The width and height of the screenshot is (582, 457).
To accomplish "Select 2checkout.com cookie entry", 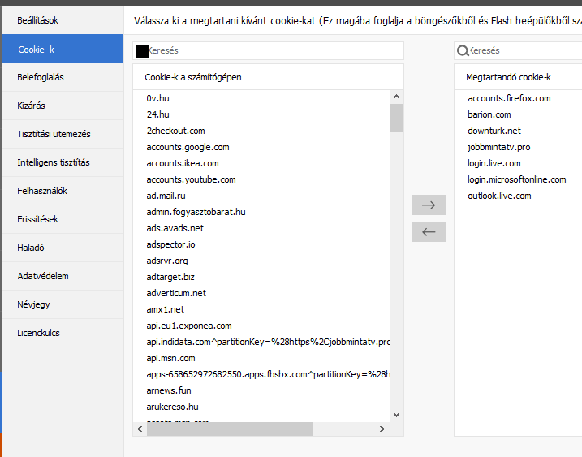I will 175,131.
